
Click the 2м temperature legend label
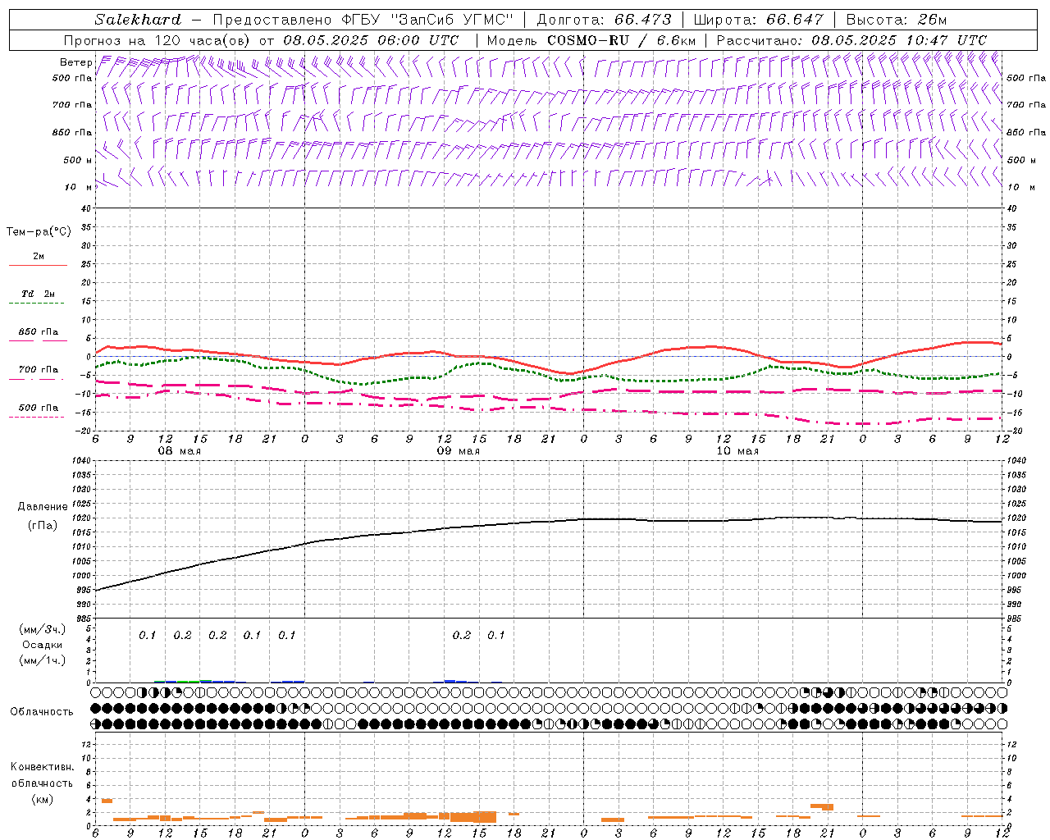pos(39,257)
